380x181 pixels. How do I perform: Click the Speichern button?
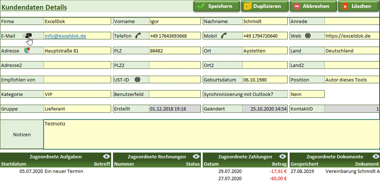pos(217,6)
